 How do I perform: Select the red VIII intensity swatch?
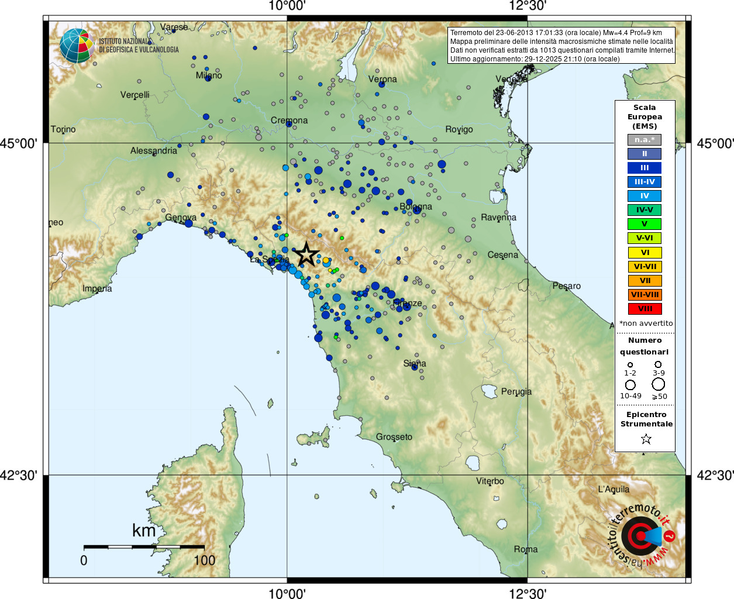tap(645, 309)
